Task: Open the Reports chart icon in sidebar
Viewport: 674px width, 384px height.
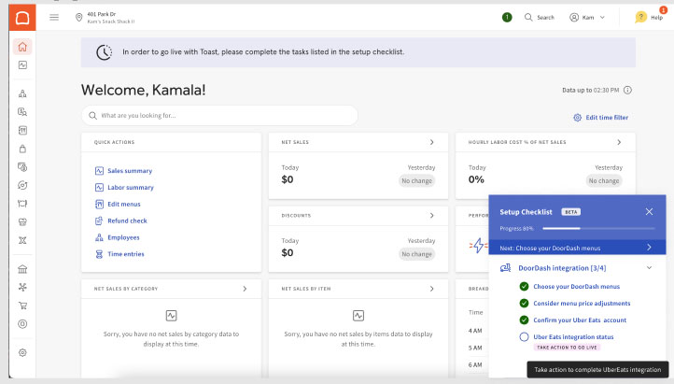Action: 22,65
